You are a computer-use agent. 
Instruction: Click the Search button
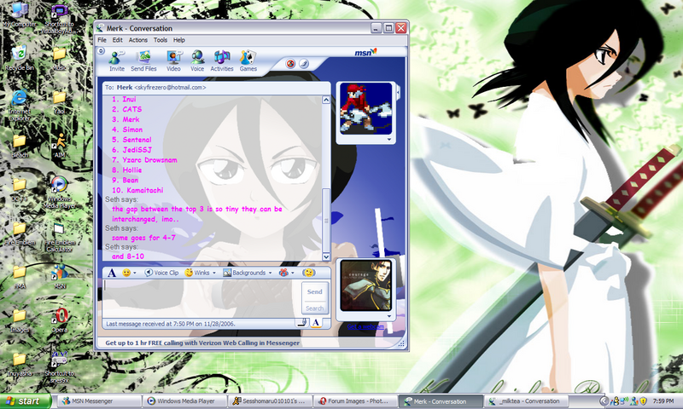[314, 308]
